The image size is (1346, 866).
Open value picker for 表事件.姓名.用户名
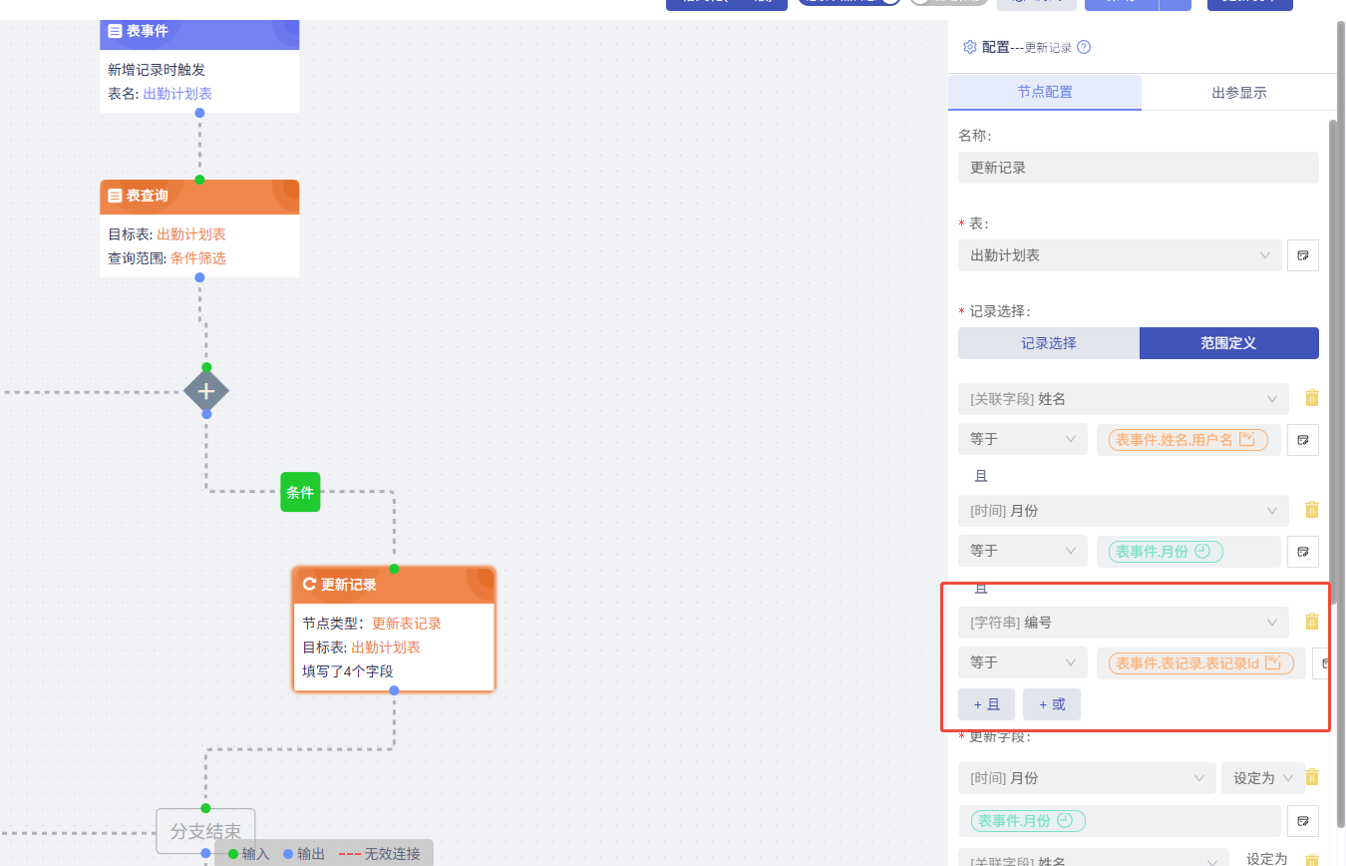click(1302, 439)
